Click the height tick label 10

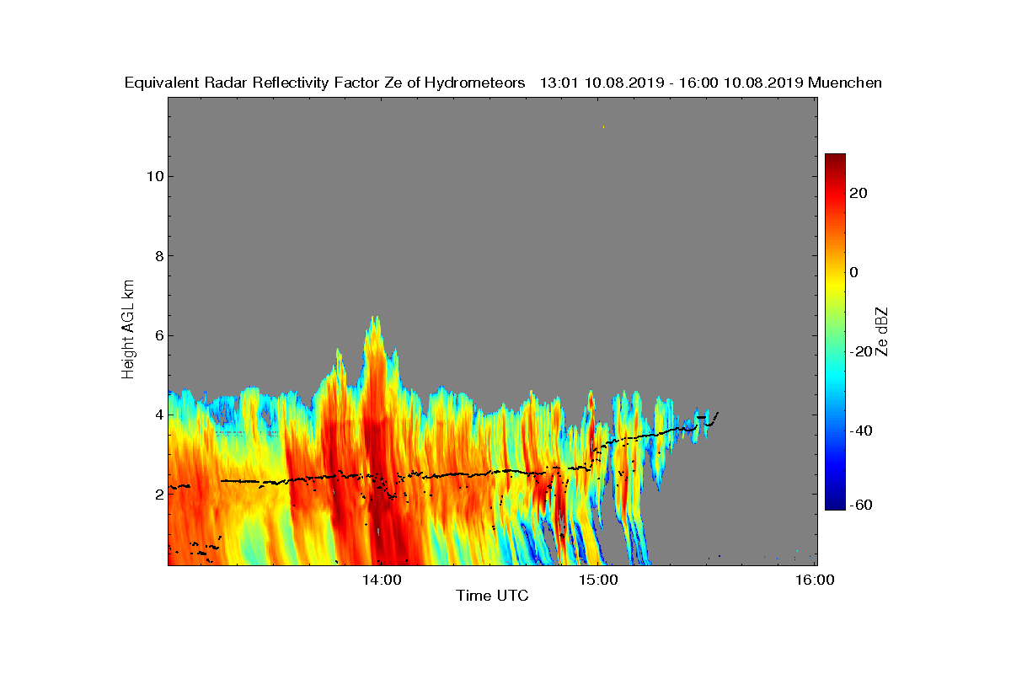pyautogui.click(x=154, y=176)
